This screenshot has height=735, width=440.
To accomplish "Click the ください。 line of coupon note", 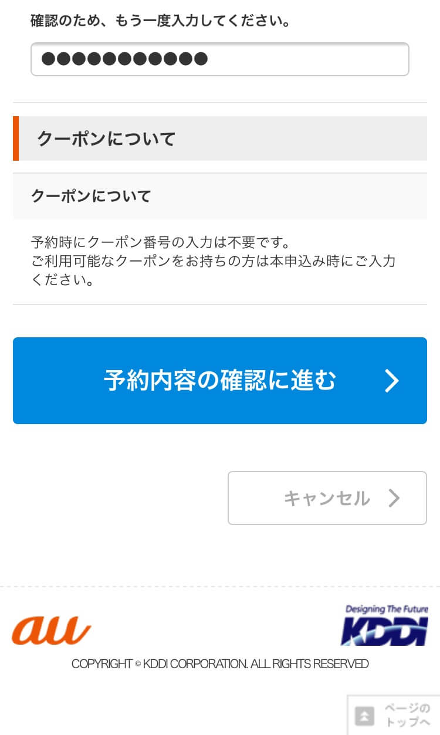I will (63, 280).
